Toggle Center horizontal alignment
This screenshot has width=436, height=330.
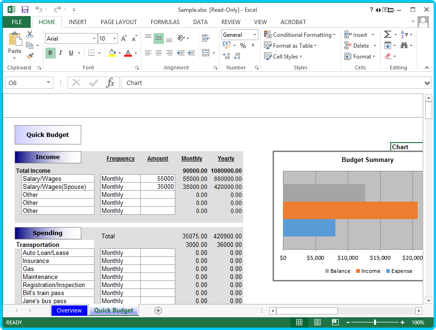coord(159,53)
